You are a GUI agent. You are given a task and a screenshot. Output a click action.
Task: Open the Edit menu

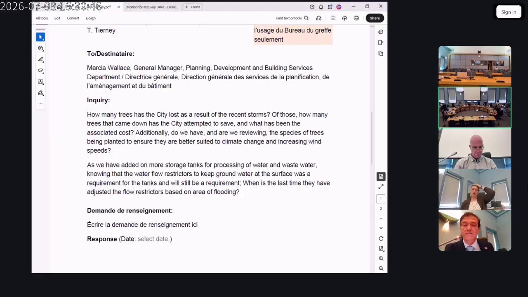57,18
